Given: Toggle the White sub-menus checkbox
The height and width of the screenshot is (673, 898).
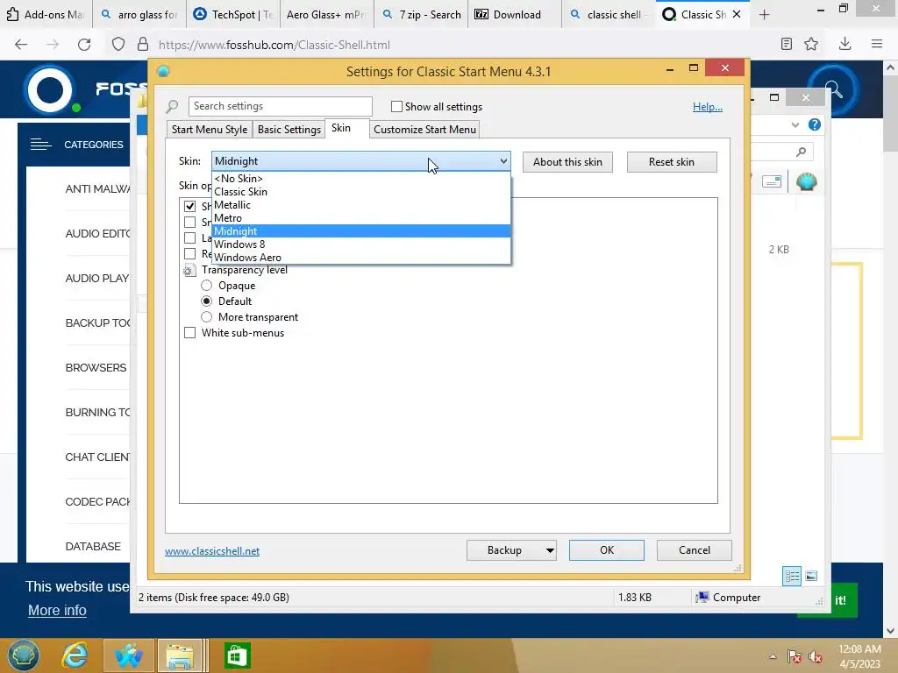Looking at the screenshot, I should (x=189, y=332).
